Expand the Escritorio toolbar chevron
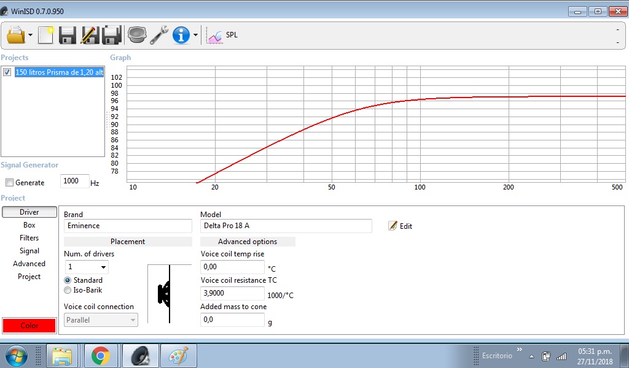Screen dimensions: 629x368 click(520, 350)
